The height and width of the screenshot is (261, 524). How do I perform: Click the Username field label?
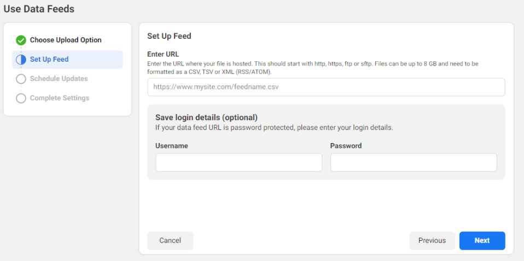[x=172, y=146]
